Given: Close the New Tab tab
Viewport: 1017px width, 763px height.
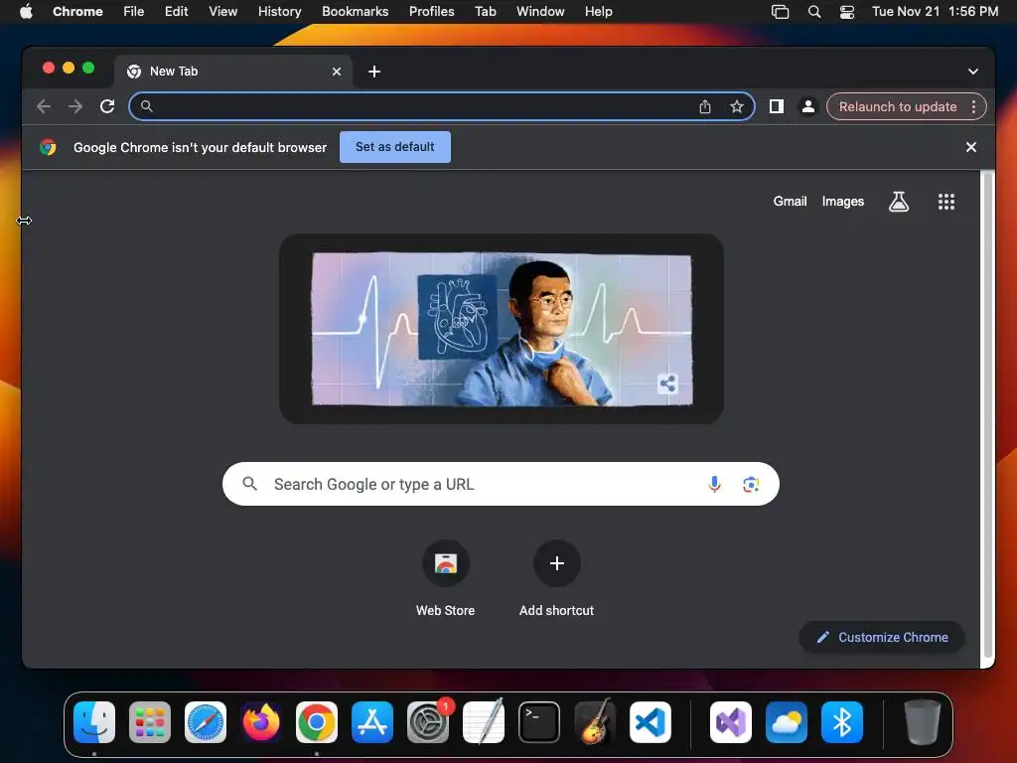Looking at the screenshot, I should [337, 72].
